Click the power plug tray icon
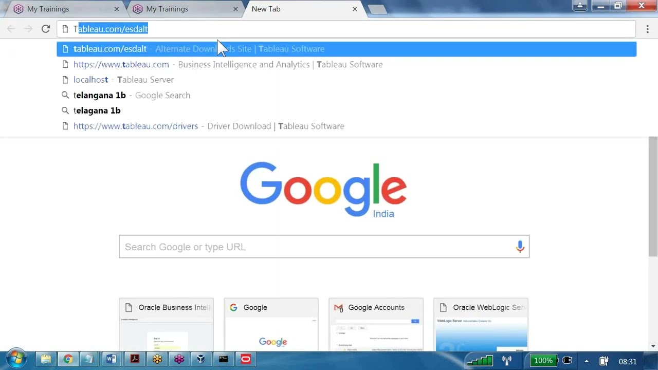The width and height of the screenshot is (658, 370). coord(567,361)
